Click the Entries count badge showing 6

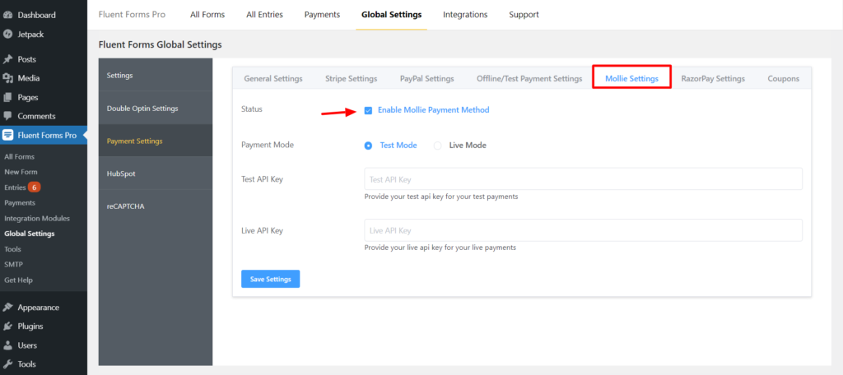point(35,187)
